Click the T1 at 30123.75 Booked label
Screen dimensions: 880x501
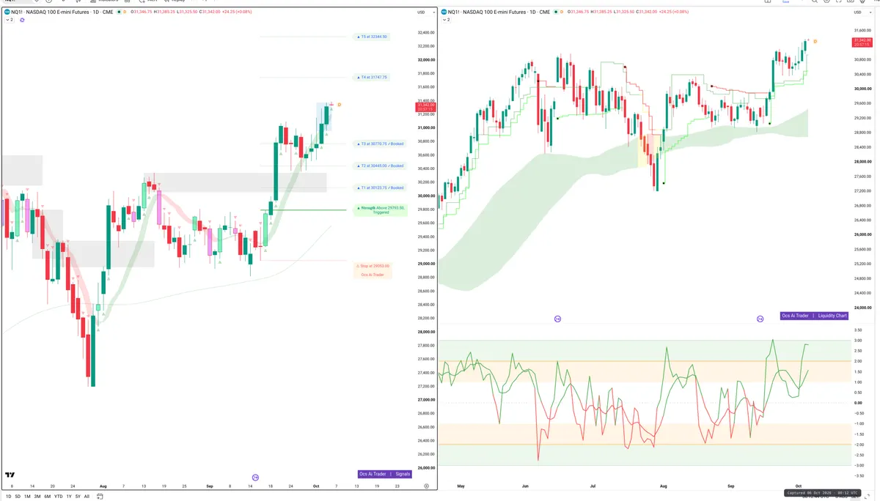[380, 188]
